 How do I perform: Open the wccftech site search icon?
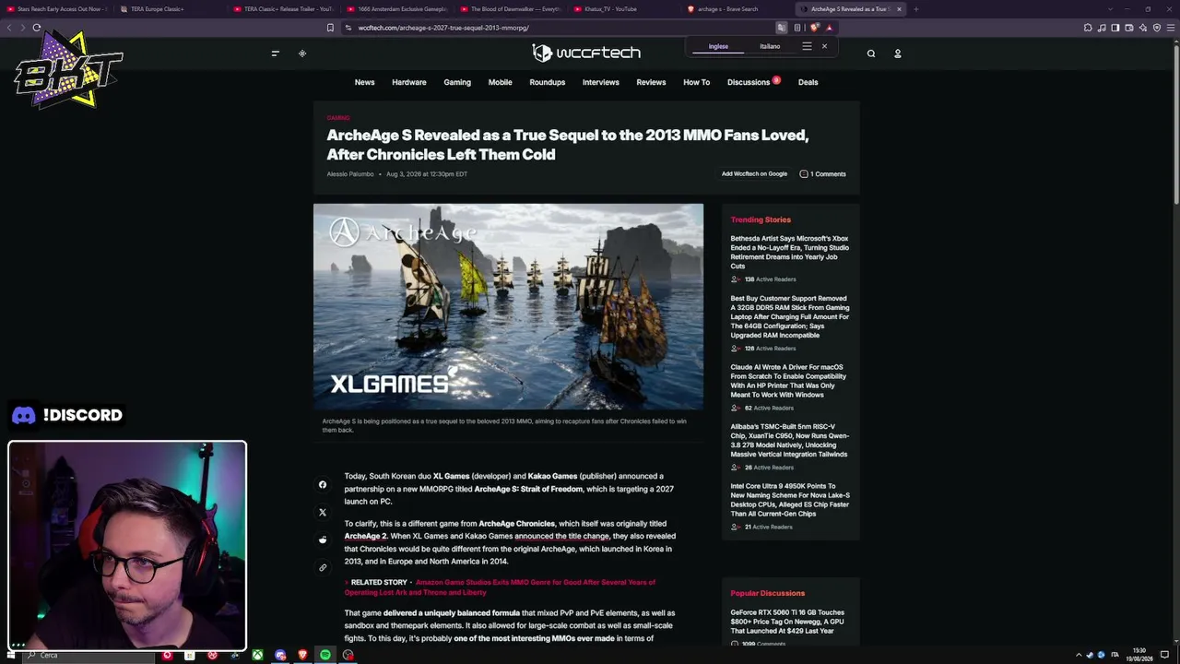(x=870, y=53)
